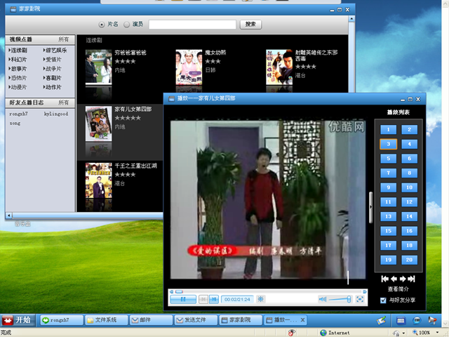Image resolution: width=449 pixels, height=337 pixels.
Task: Play episode 4 from the playlist
Action: coord(409,144)
